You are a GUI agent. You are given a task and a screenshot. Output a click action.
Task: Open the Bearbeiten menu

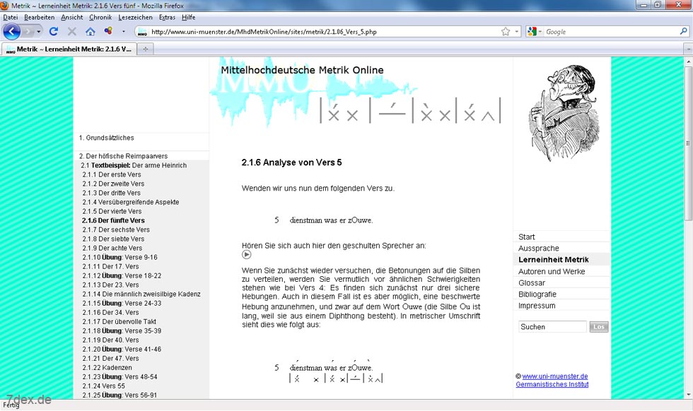[40, 17]
